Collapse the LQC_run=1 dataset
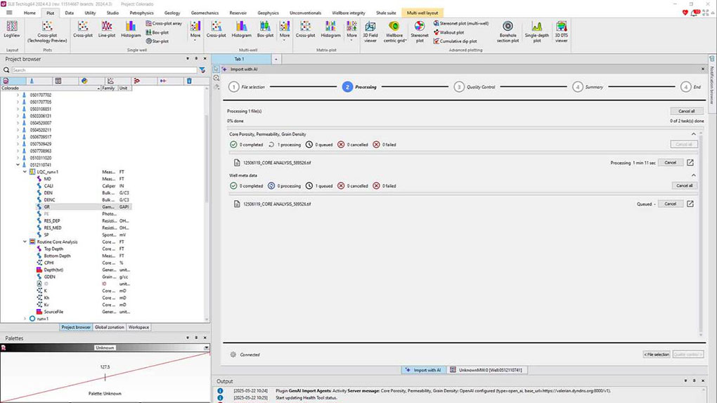Viewport: 717px width, 403px height. (x=25, y=172)
